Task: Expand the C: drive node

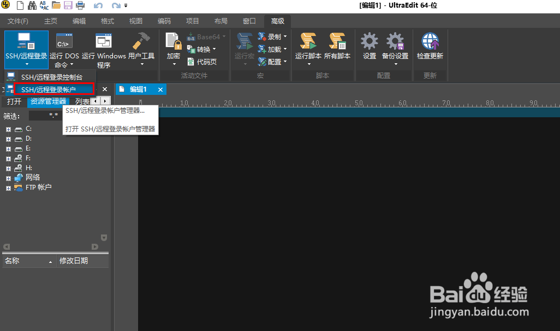Action: click(8, 129)
